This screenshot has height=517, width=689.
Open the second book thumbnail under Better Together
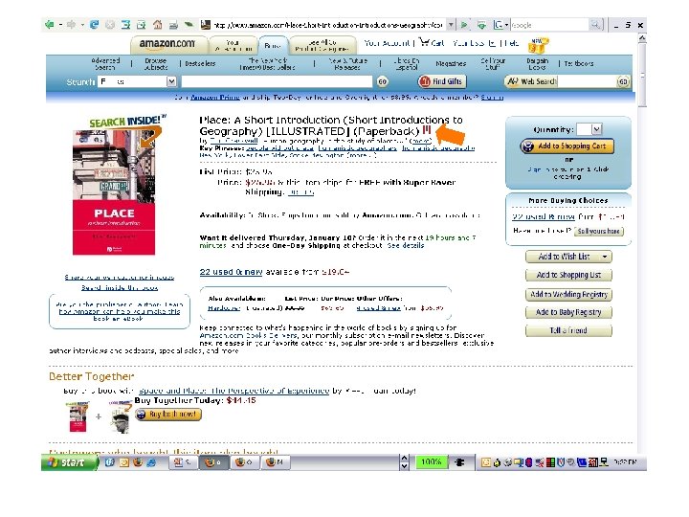click(x=120, y=416)
